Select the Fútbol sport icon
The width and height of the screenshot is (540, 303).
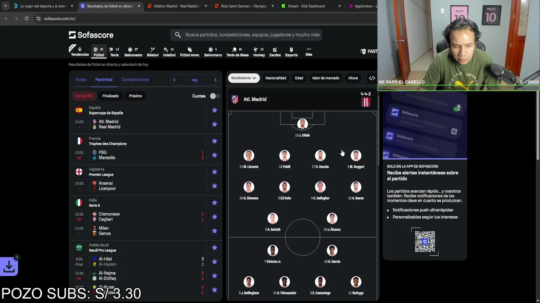point(99,51)
